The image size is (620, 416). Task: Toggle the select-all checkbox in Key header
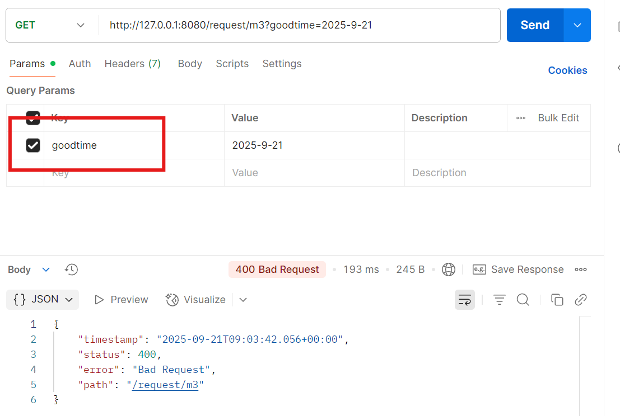(33, 118)
